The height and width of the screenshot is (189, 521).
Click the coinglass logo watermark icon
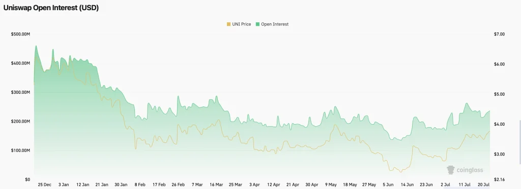pyautogui.click(x=451, y=170)
